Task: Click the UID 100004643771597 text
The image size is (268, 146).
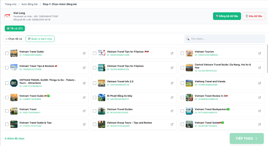Action: [46, 17]
